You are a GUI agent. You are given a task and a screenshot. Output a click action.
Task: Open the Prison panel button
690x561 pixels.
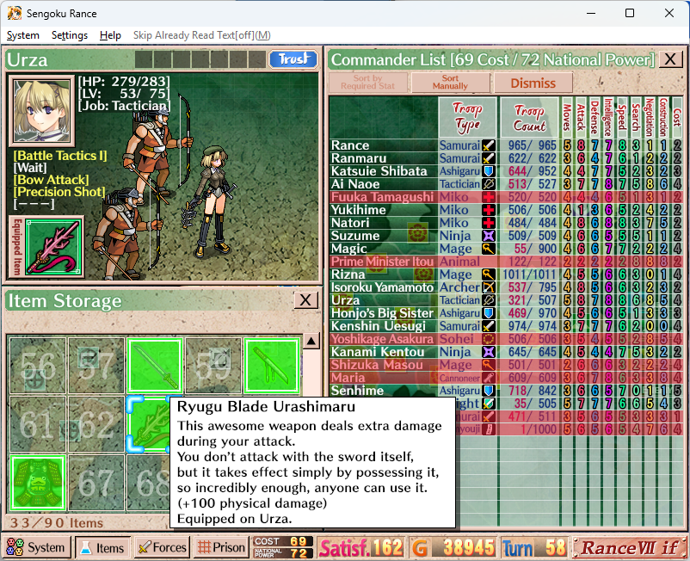click(221, 547)
